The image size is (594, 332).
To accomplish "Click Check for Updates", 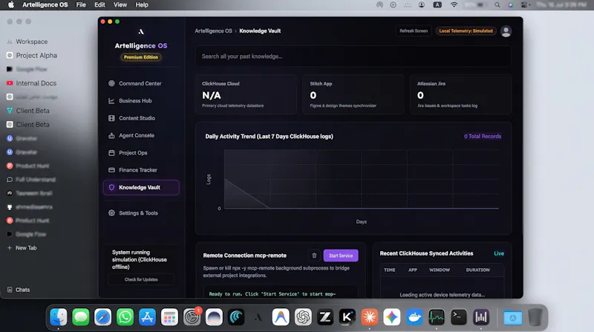I will [141, 280].
